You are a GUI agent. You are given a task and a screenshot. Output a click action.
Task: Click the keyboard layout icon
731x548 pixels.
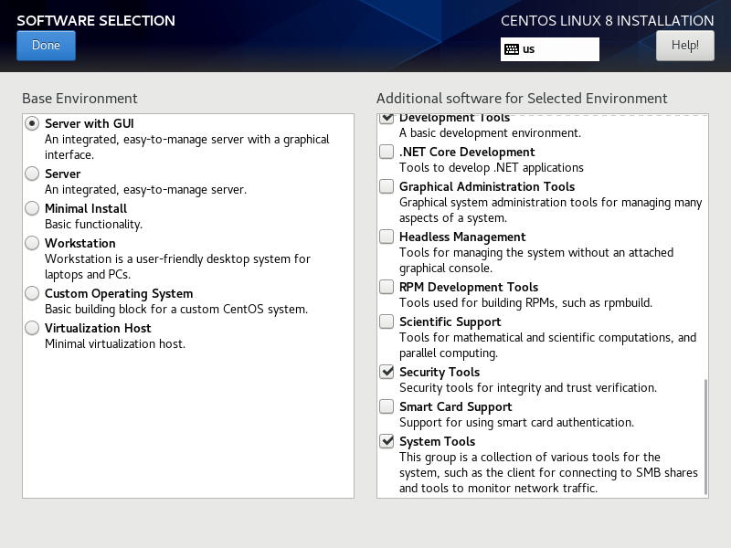click(x=512, y=49)
